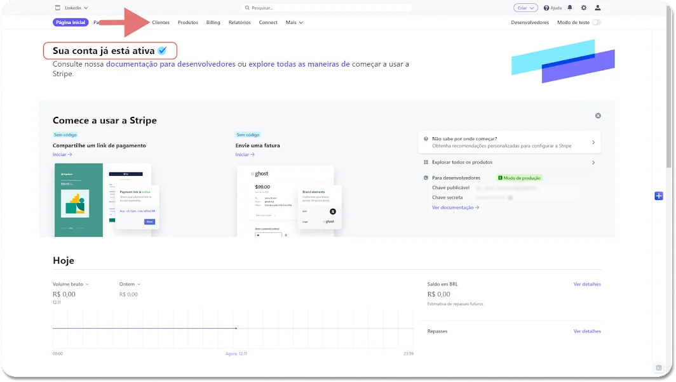This screenshot has height=382, width=676.
Task: Open Desenvolvedores section
Action: pyautogui.click(x=530, y=22)
